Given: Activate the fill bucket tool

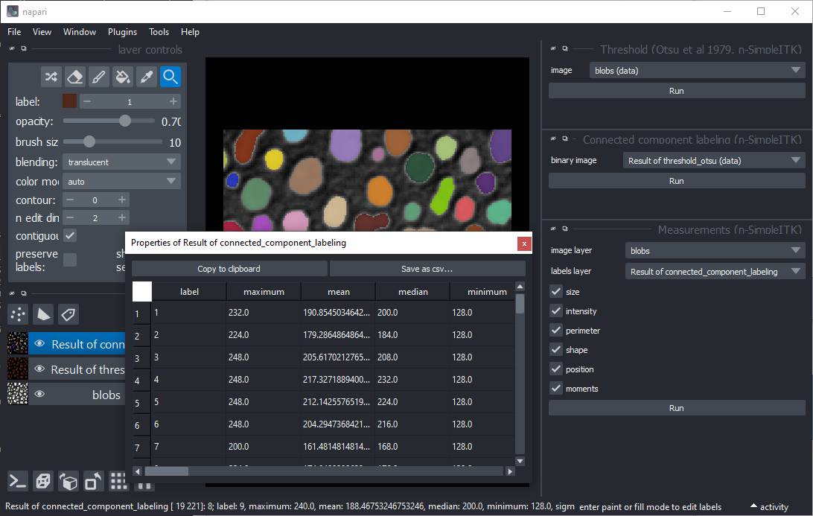Looking at the screenshot, I should coord(123,77).
